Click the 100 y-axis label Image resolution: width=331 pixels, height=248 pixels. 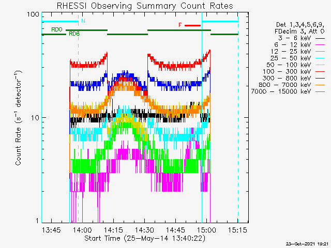[x=33, y=14]
